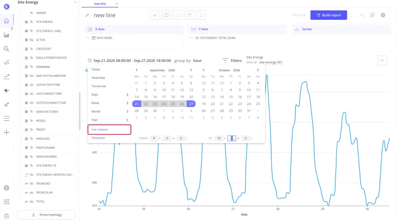Select Today preset

[x=96, y=69]
